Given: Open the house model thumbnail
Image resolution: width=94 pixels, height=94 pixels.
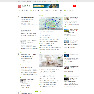Looking at the screenshot, I should pyautogui.click(x=66, y=19).
